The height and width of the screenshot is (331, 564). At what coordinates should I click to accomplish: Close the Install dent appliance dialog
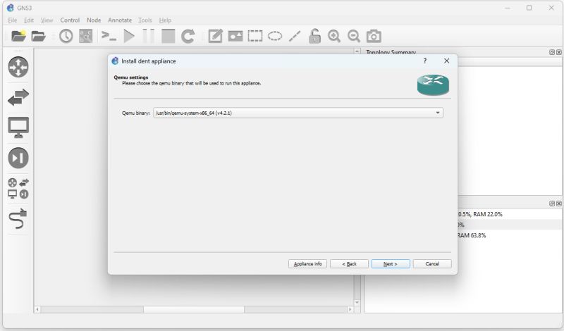pos(446,61)
